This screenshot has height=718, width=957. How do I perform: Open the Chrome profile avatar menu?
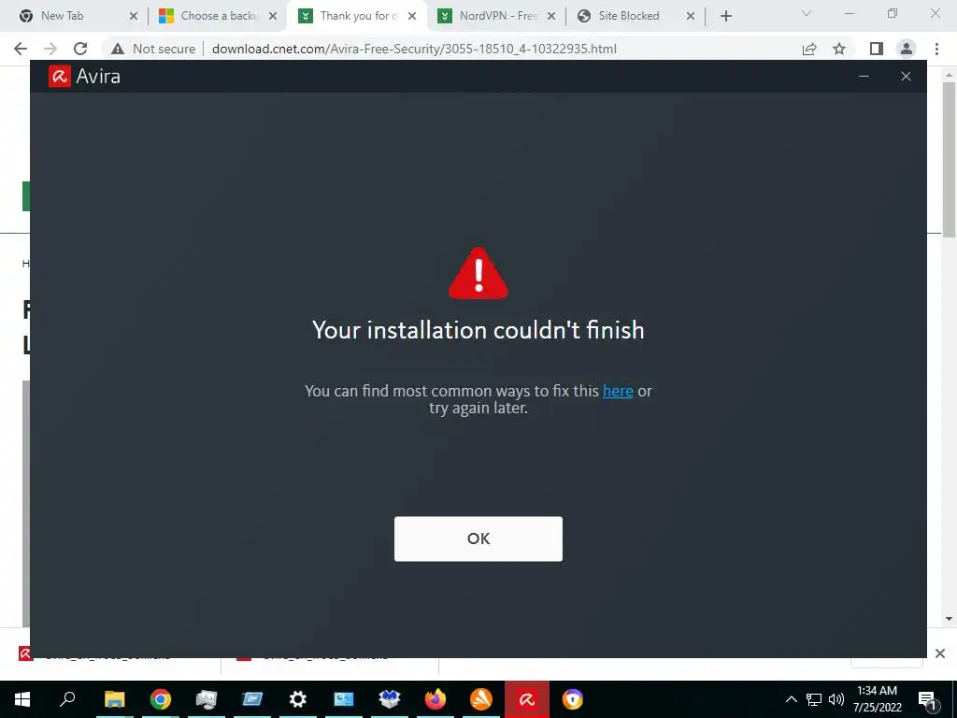coord(907,49)
